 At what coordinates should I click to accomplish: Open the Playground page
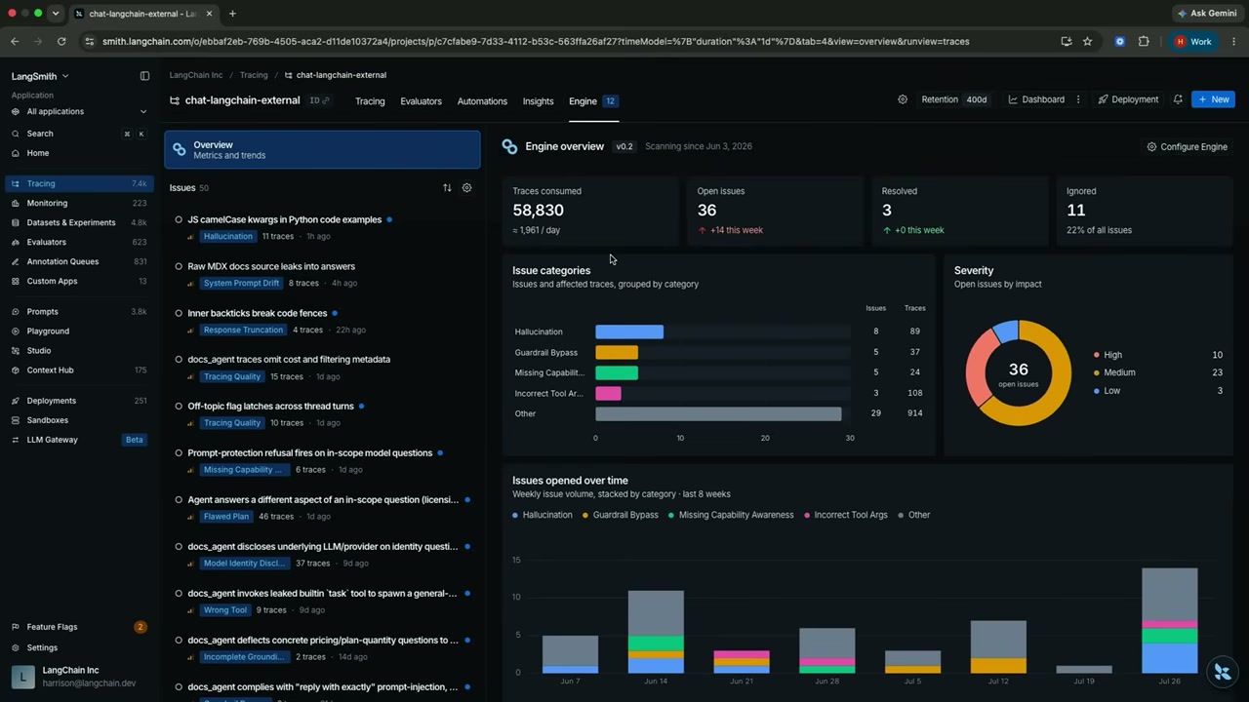coord(79,331)
